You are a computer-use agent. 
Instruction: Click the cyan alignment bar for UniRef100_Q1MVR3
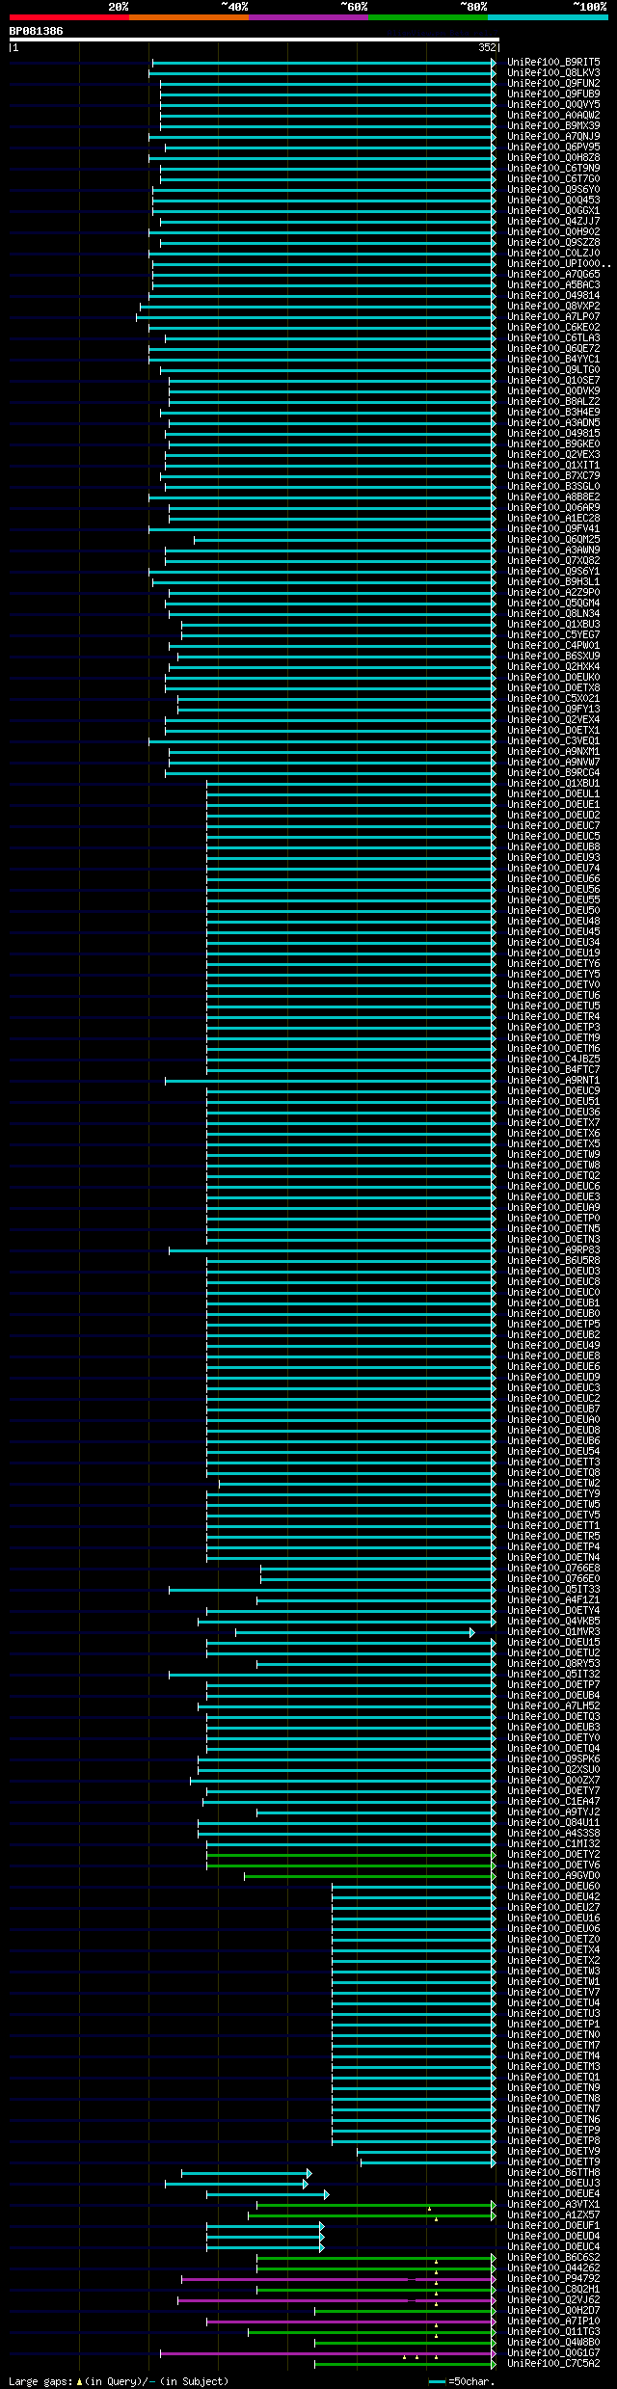[x=355, y=1631]
